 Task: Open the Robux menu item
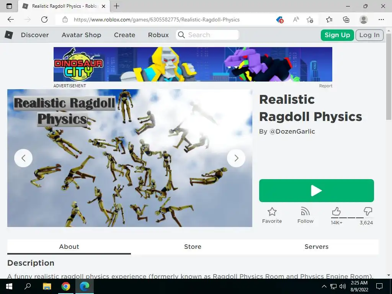click(158, 35)
